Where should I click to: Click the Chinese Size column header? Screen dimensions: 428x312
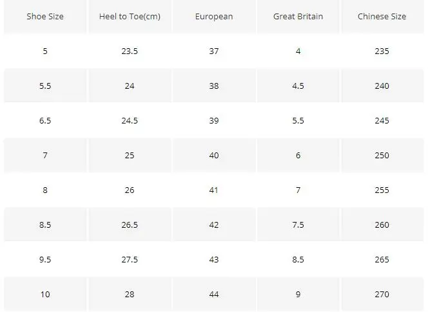pos(382,16)
